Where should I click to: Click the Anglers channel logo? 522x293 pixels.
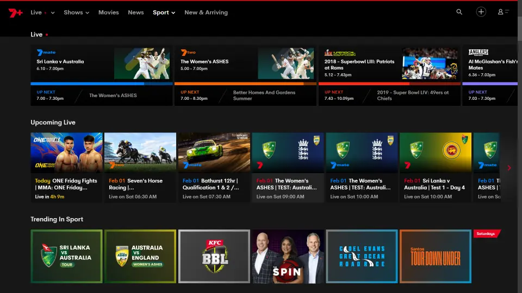click(x=478, y=52)
